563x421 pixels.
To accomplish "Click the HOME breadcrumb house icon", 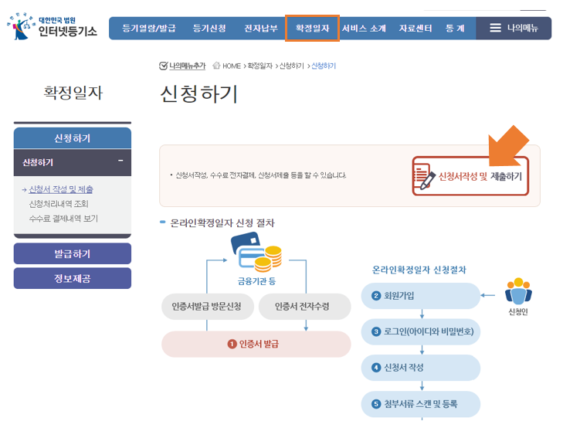I will [216, 66].
